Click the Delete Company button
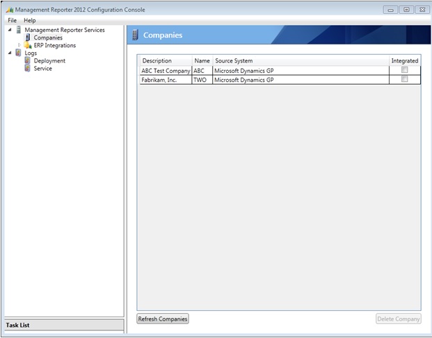 (399, 319)
